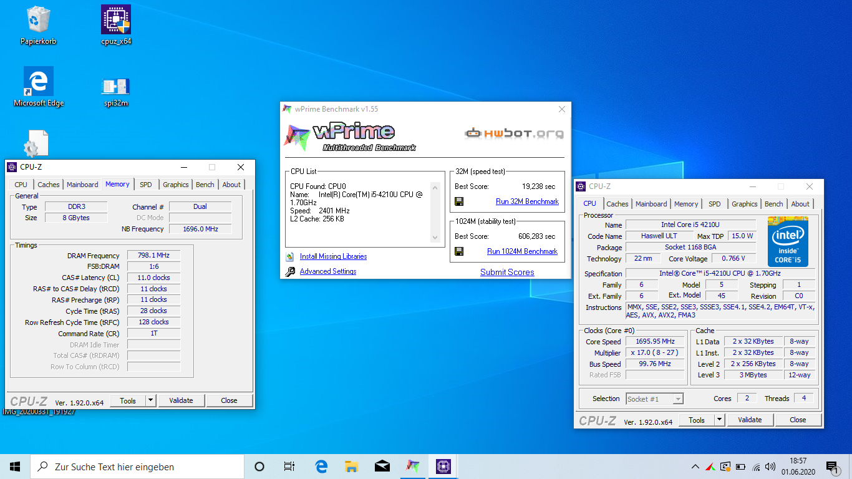Image resolution: width=852 pixels, height=479 pixels.
Task: Switch to wPrime via taskbar icon
Action: click(413, 467)
